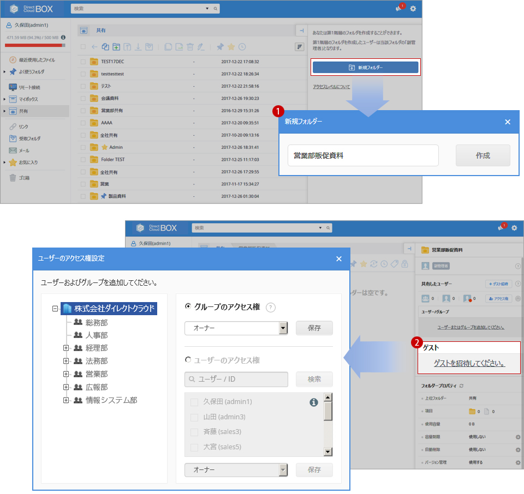524x494 pixels.
Task: Click the new folder icon in the top file toolbar
Action: click(116, 47)
